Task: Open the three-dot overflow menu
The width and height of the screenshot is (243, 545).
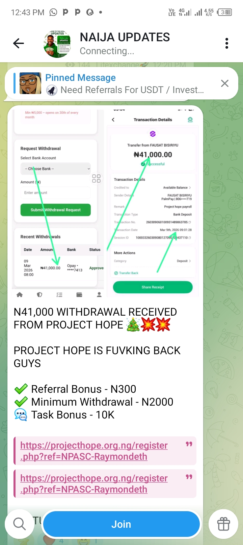Action: coord(227,43)
